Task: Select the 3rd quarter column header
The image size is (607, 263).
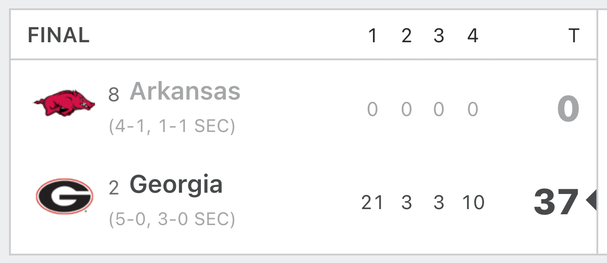Action: [x=439, y=36]
